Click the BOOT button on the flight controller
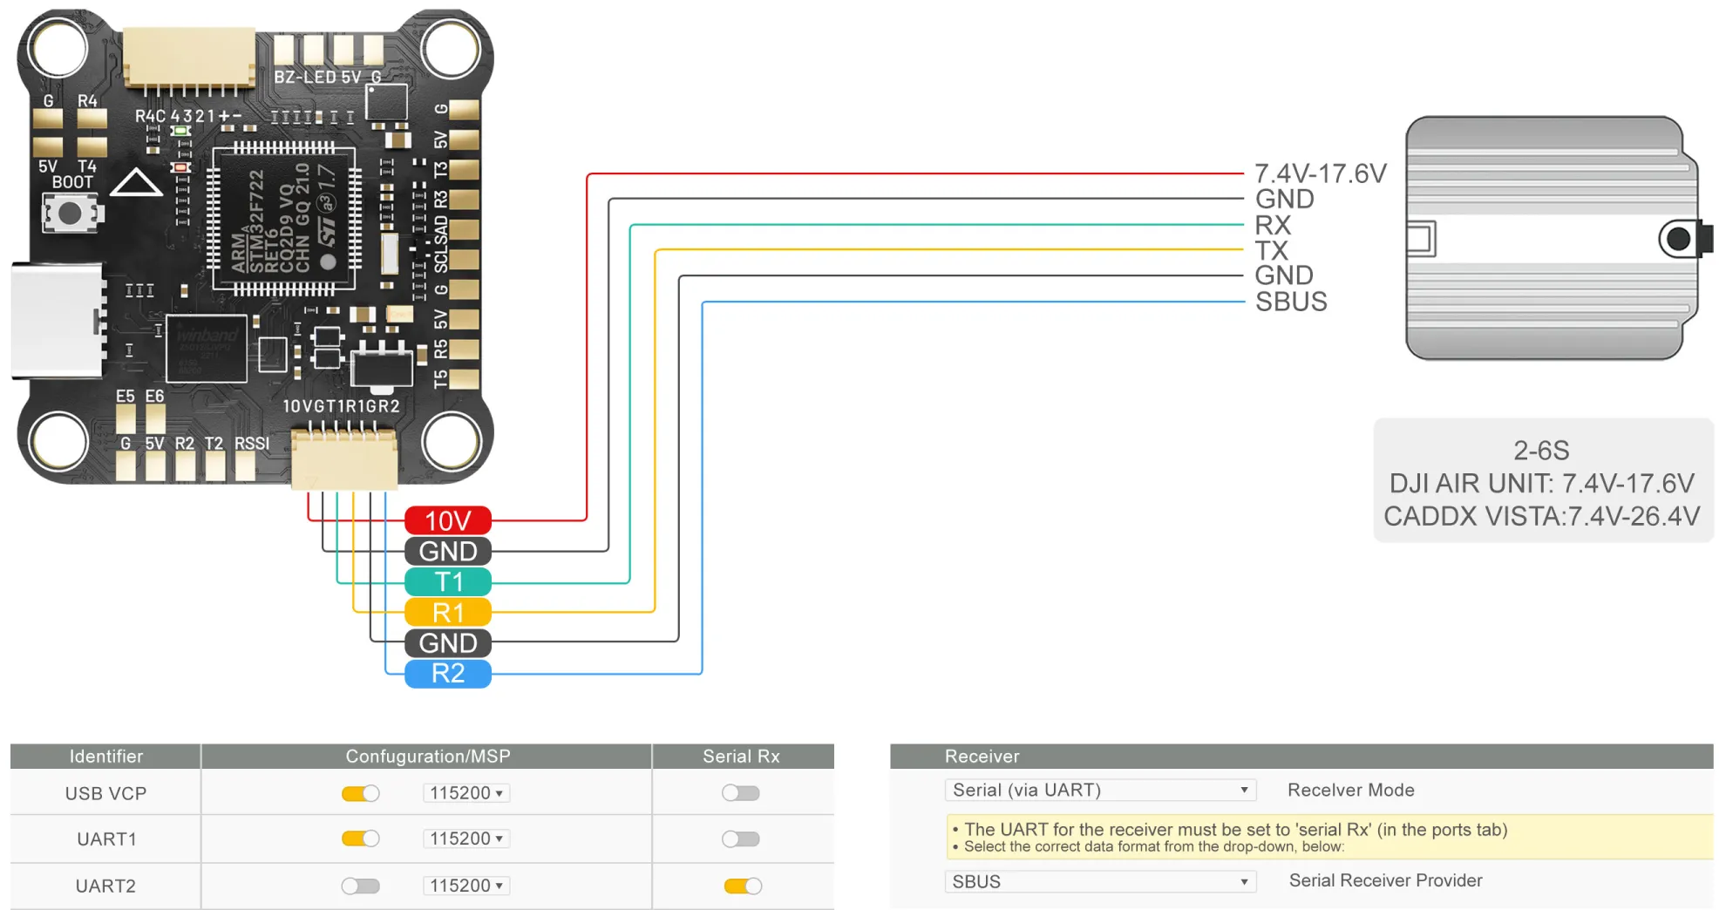This screenshot has width=1726, height=910. [x=70, y=214]
